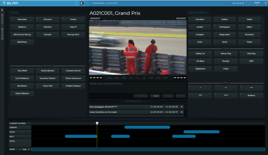Click the BLAM logo icon
Image resolution: width=268 pixels, height=155 pixels.
point(4,3)
